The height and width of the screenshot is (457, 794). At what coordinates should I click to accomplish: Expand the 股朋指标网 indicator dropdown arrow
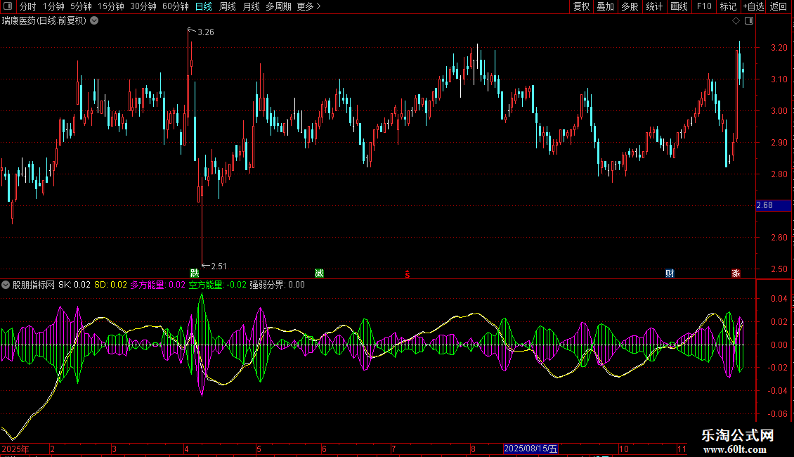[x=6, y=285]
